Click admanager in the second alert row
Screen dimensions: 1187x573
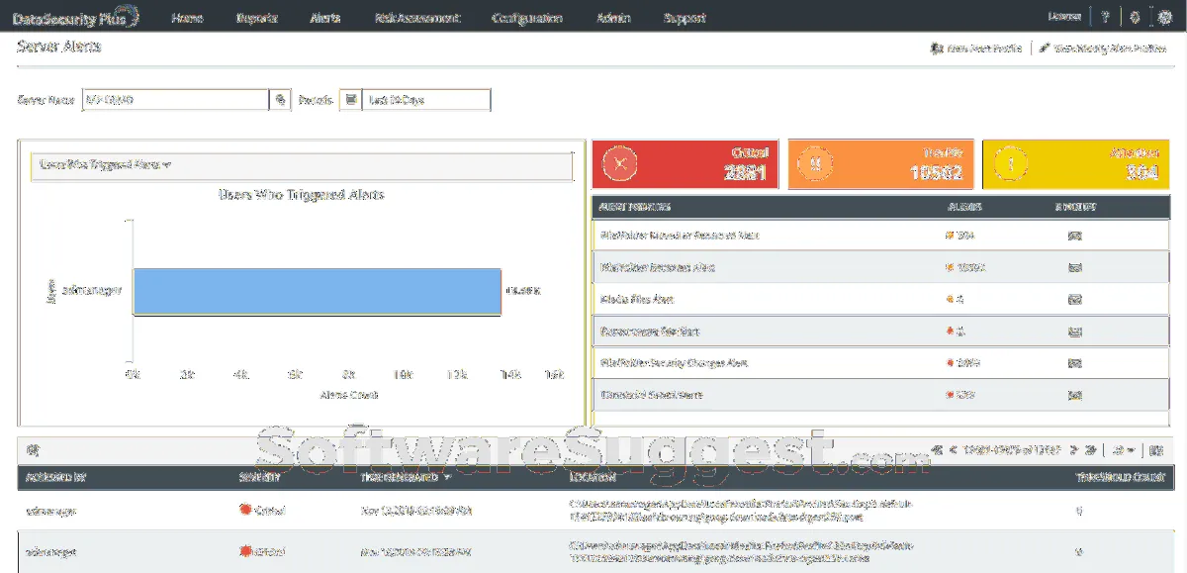point(49,552)
